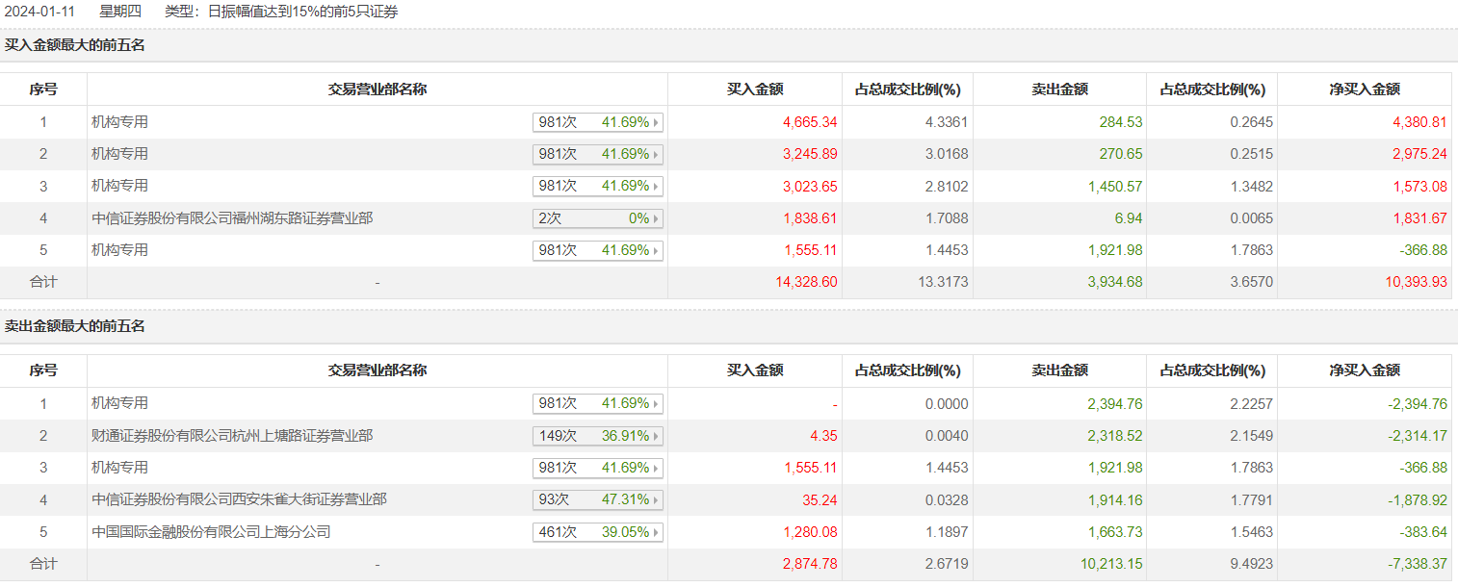Click the arrow beside 149次 36.91% stats
The height and width of the screenshot is (587, 1458).
(x=657, y=436)
